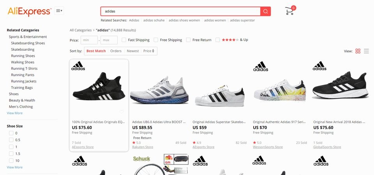Add first shoe to wishlist heart
Screen dimensions: 374x175
coord(122,112)
